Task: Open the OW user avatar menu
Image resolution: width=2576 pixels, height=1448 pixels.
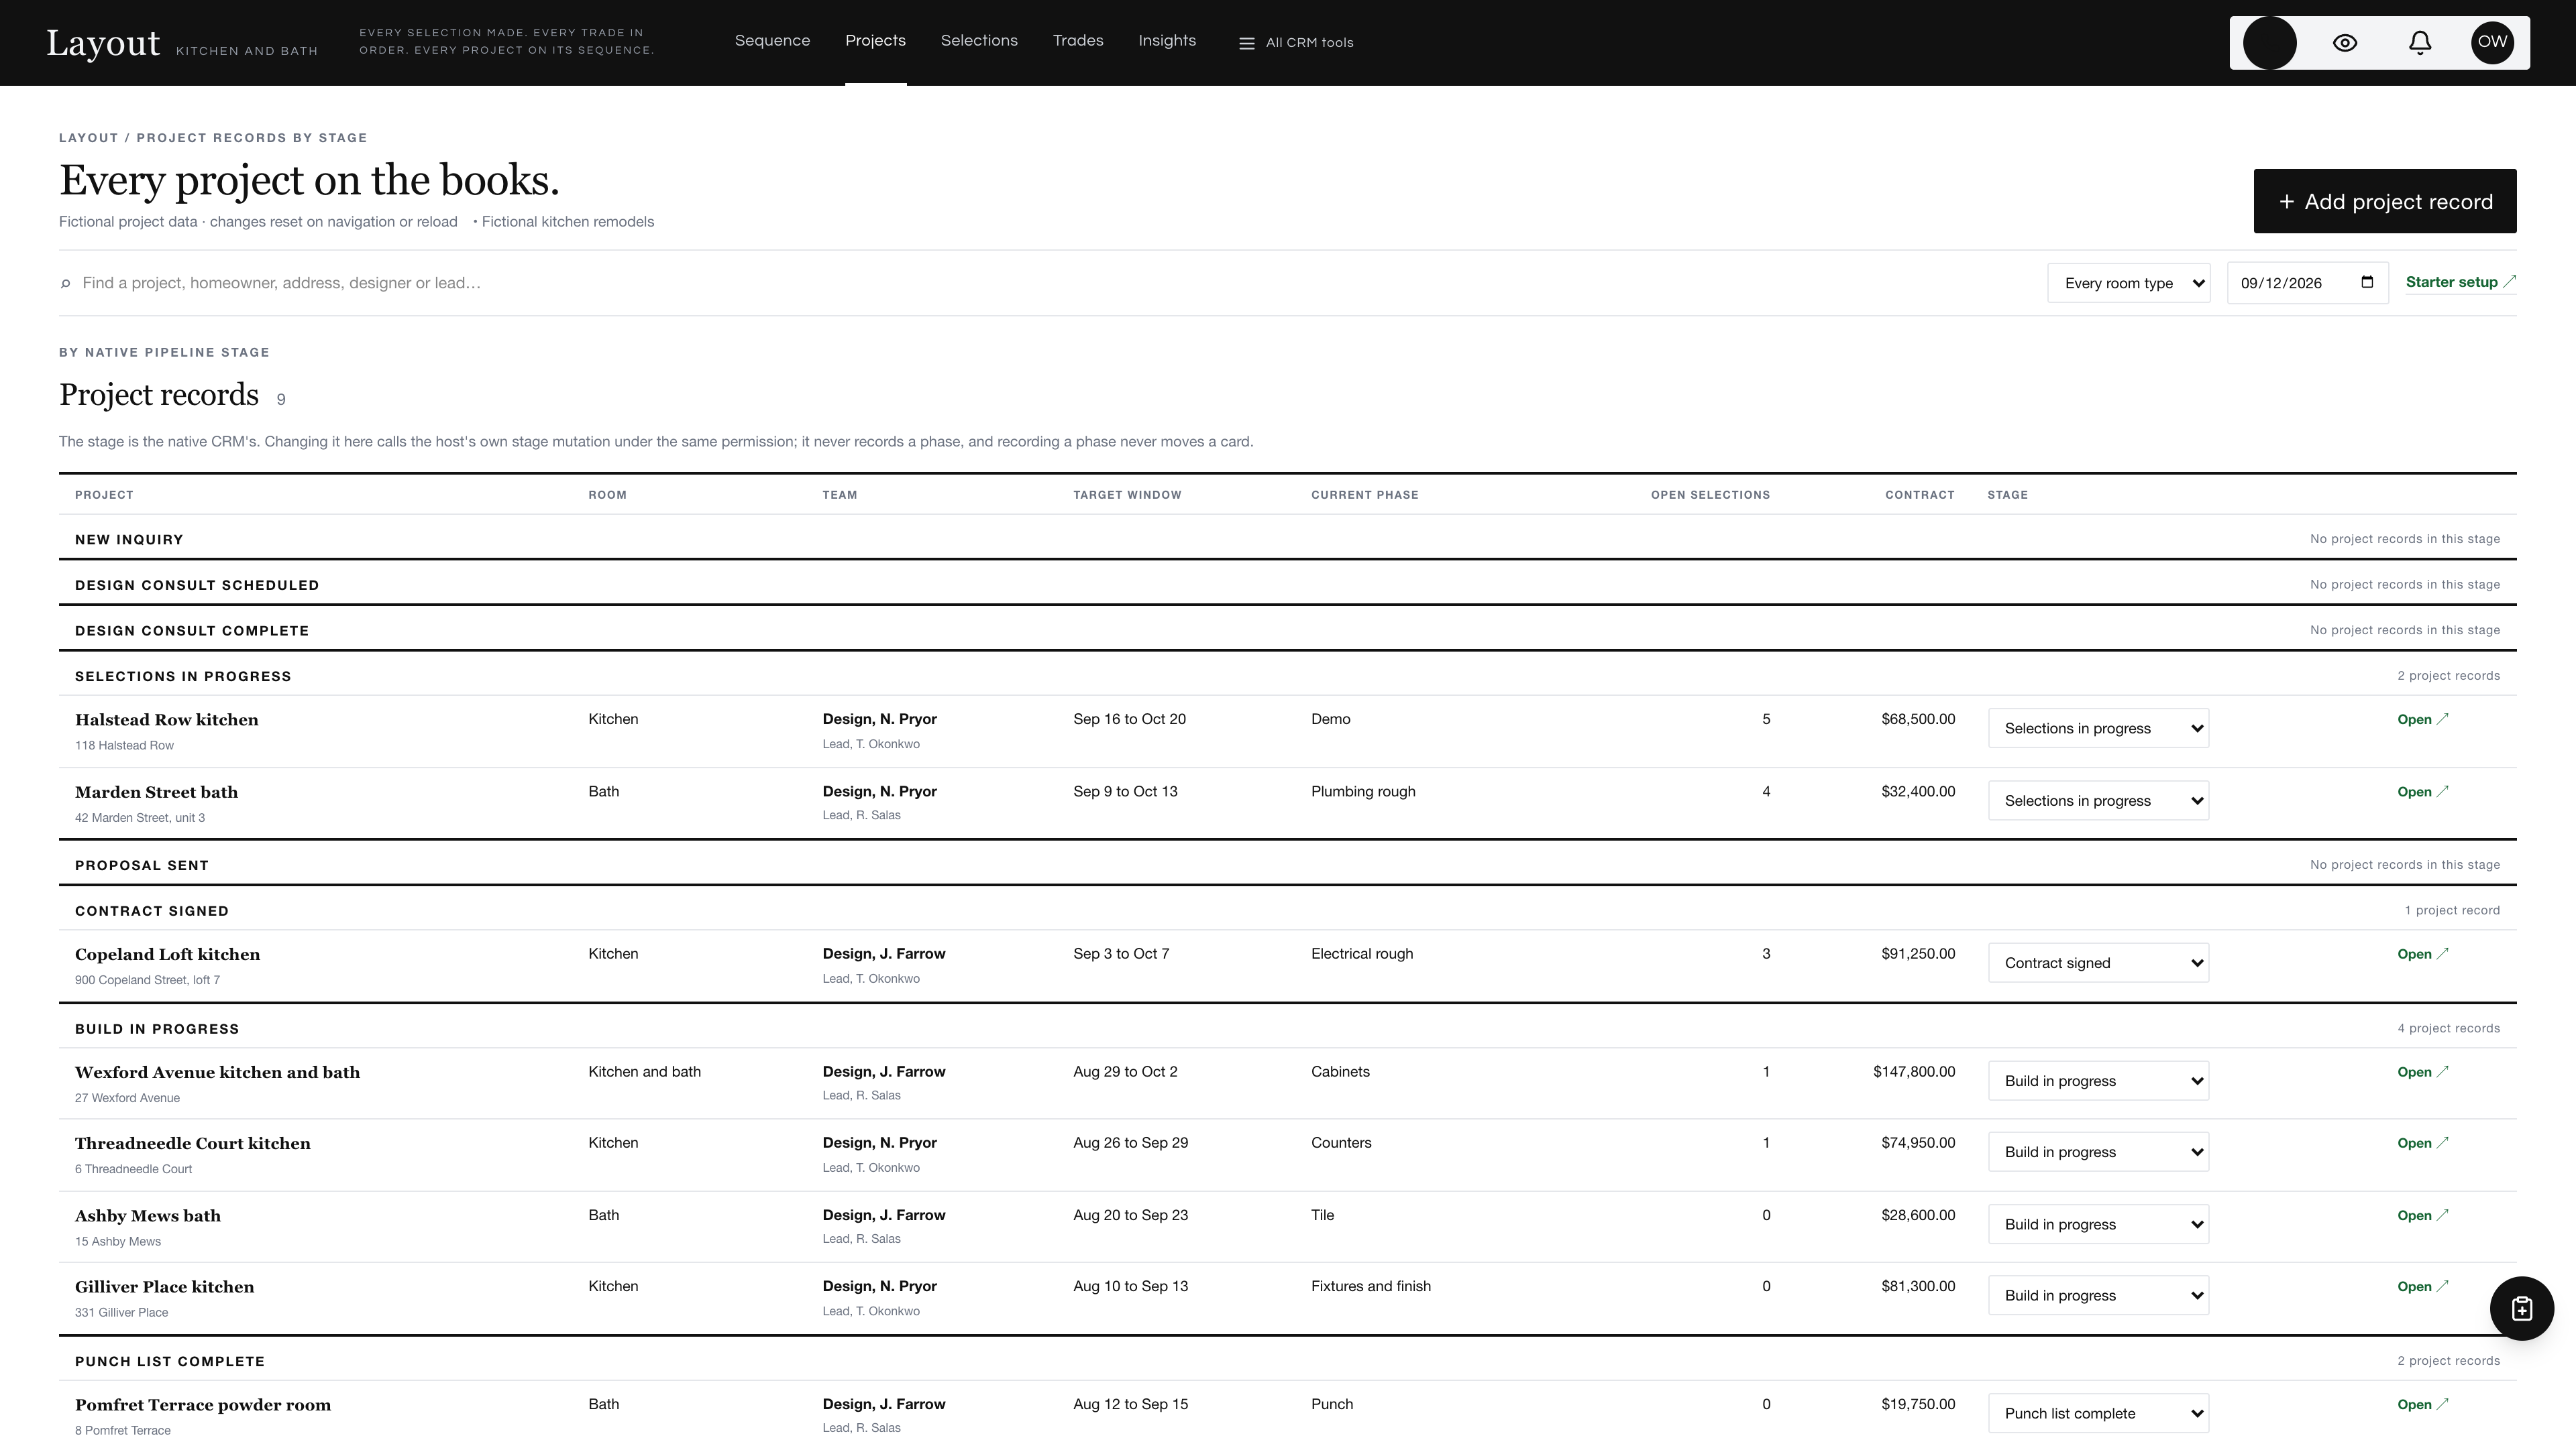Action: click(2492, 43)
